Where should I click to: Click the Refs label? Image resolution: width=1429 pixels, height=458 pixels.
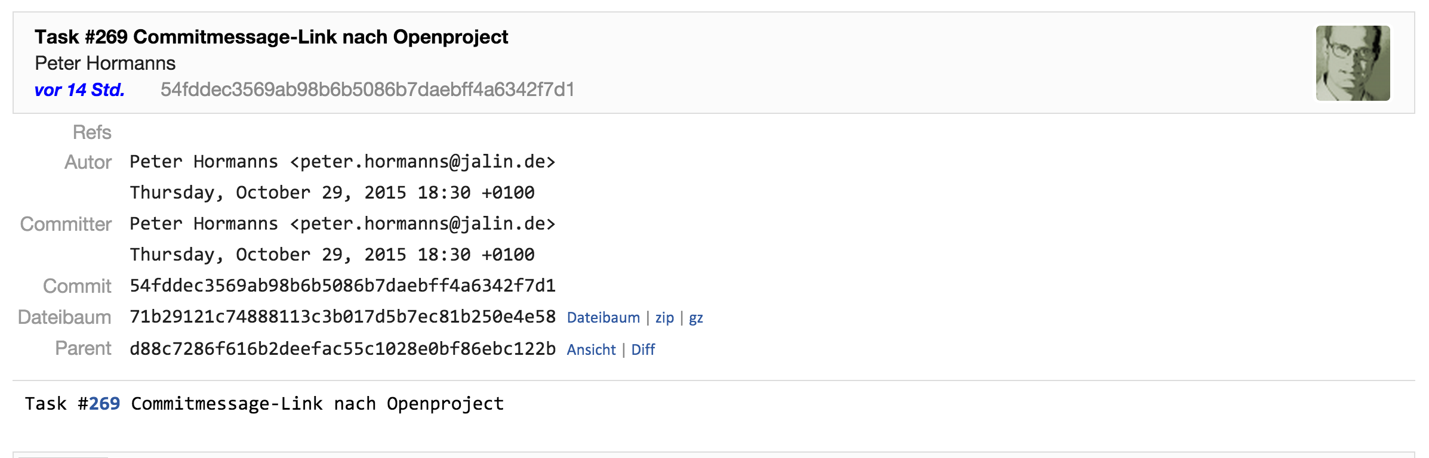92,132
